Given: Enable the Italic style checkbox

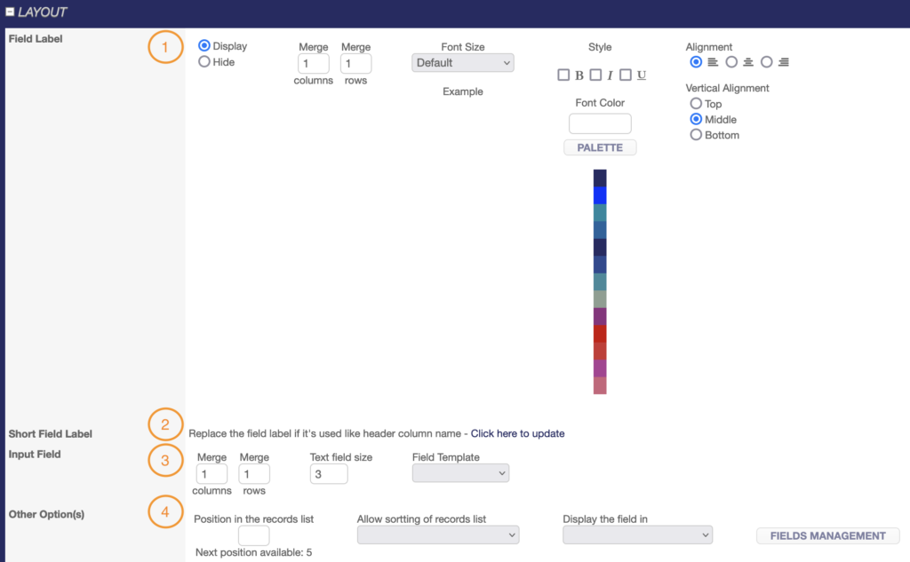Looking at the screenshot, I should pos(595,75).
